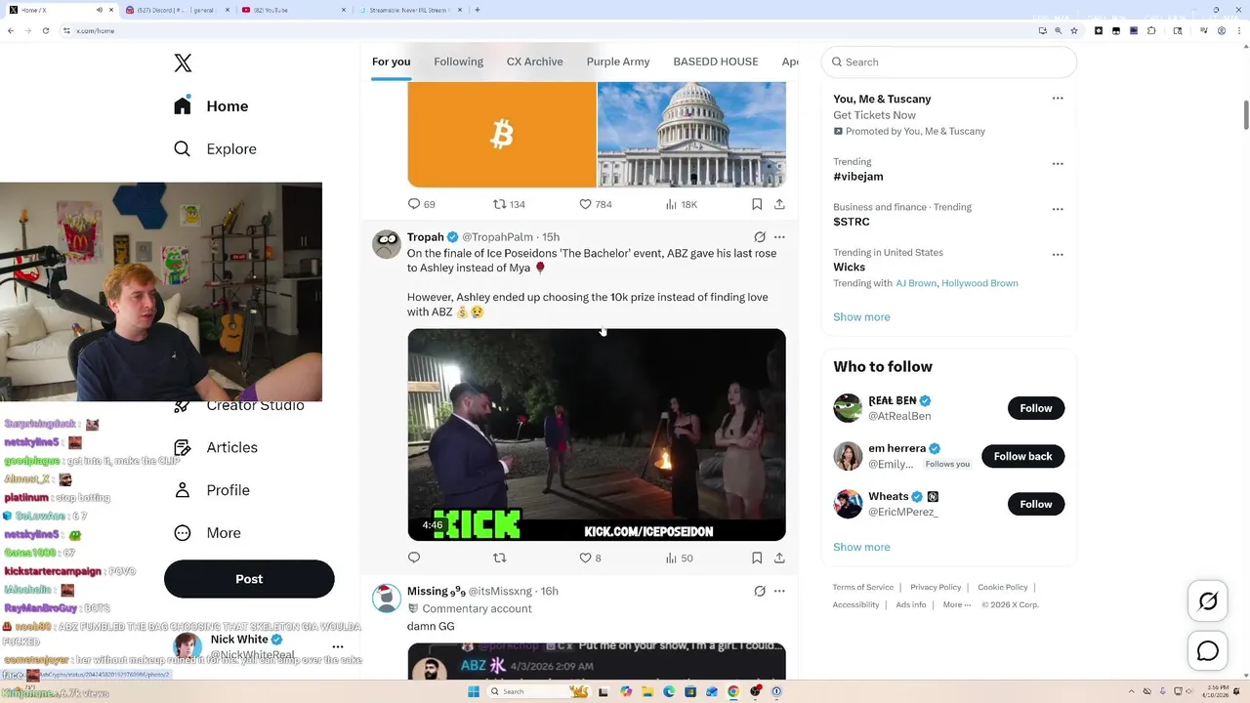Click the Post button
1250x703 pixels.
click(249, 579)
